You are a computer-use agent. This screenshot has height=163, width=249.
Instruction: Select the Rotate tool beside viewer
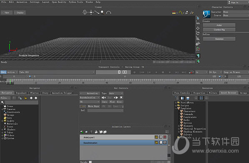(x=198, y=33)
